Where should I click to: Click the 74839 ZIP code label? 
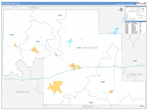141,106
